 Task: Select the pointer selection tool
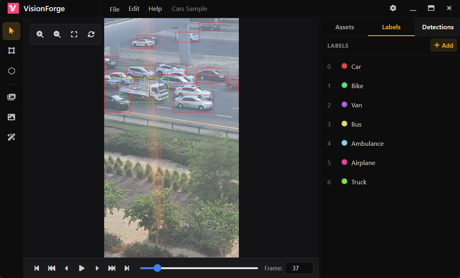12,31
